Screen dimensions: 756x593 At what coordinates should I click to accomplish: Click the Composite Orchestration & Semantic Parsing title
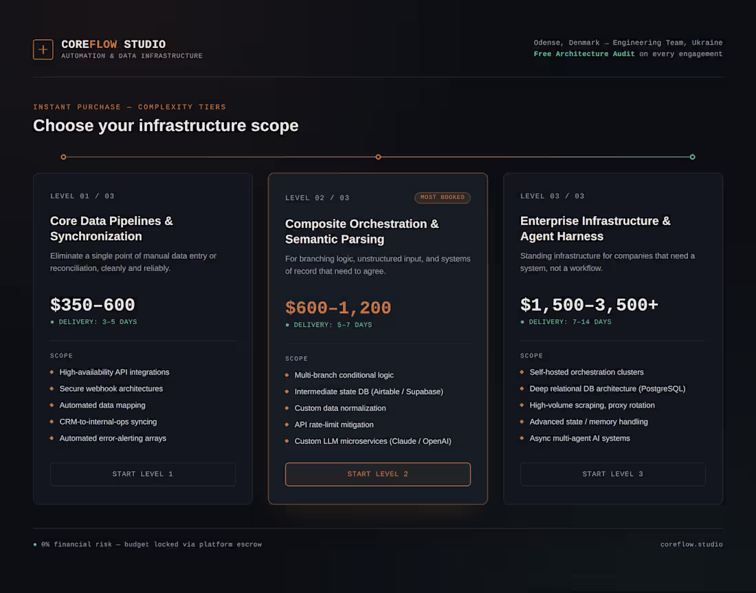pos(362,231)
